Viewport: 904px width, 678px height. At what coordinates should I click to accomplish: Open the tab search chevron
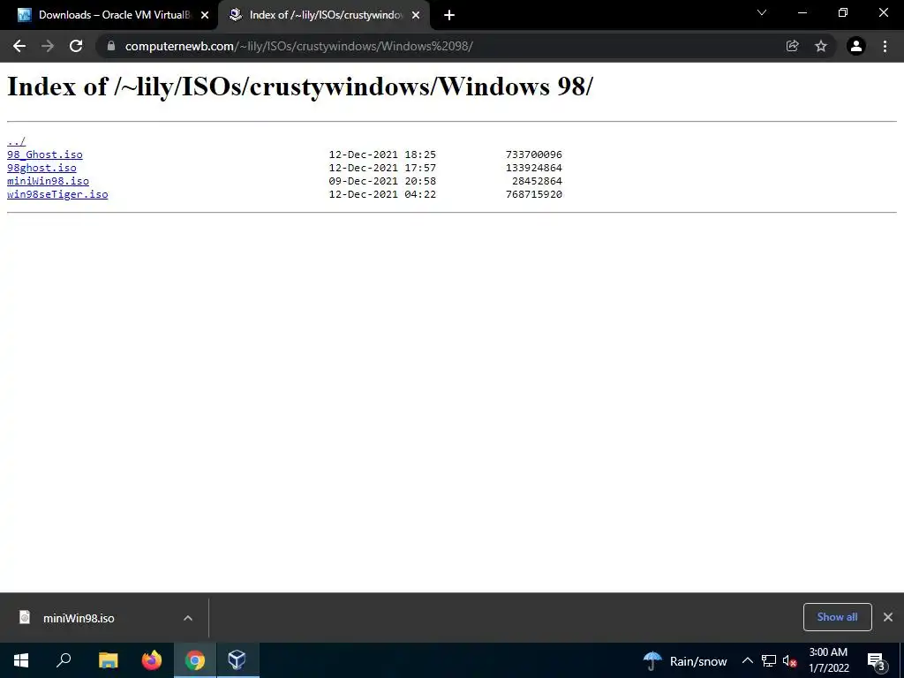click(x=762, y=12)
